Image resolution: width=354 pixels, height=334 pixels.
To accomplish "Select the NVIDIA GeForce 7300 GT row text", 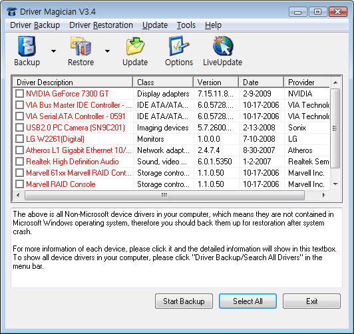I will (67, 94).
